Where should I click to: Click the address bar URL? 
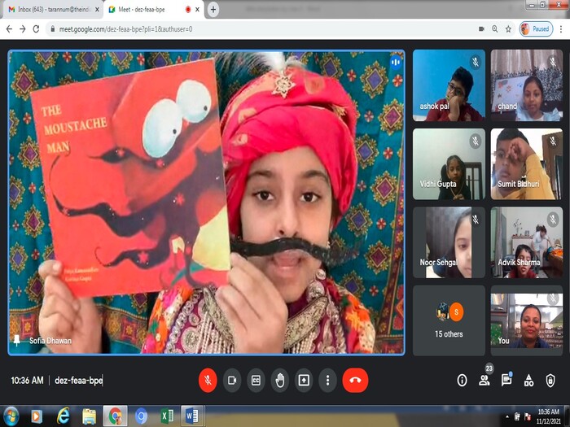coord(125,29)
